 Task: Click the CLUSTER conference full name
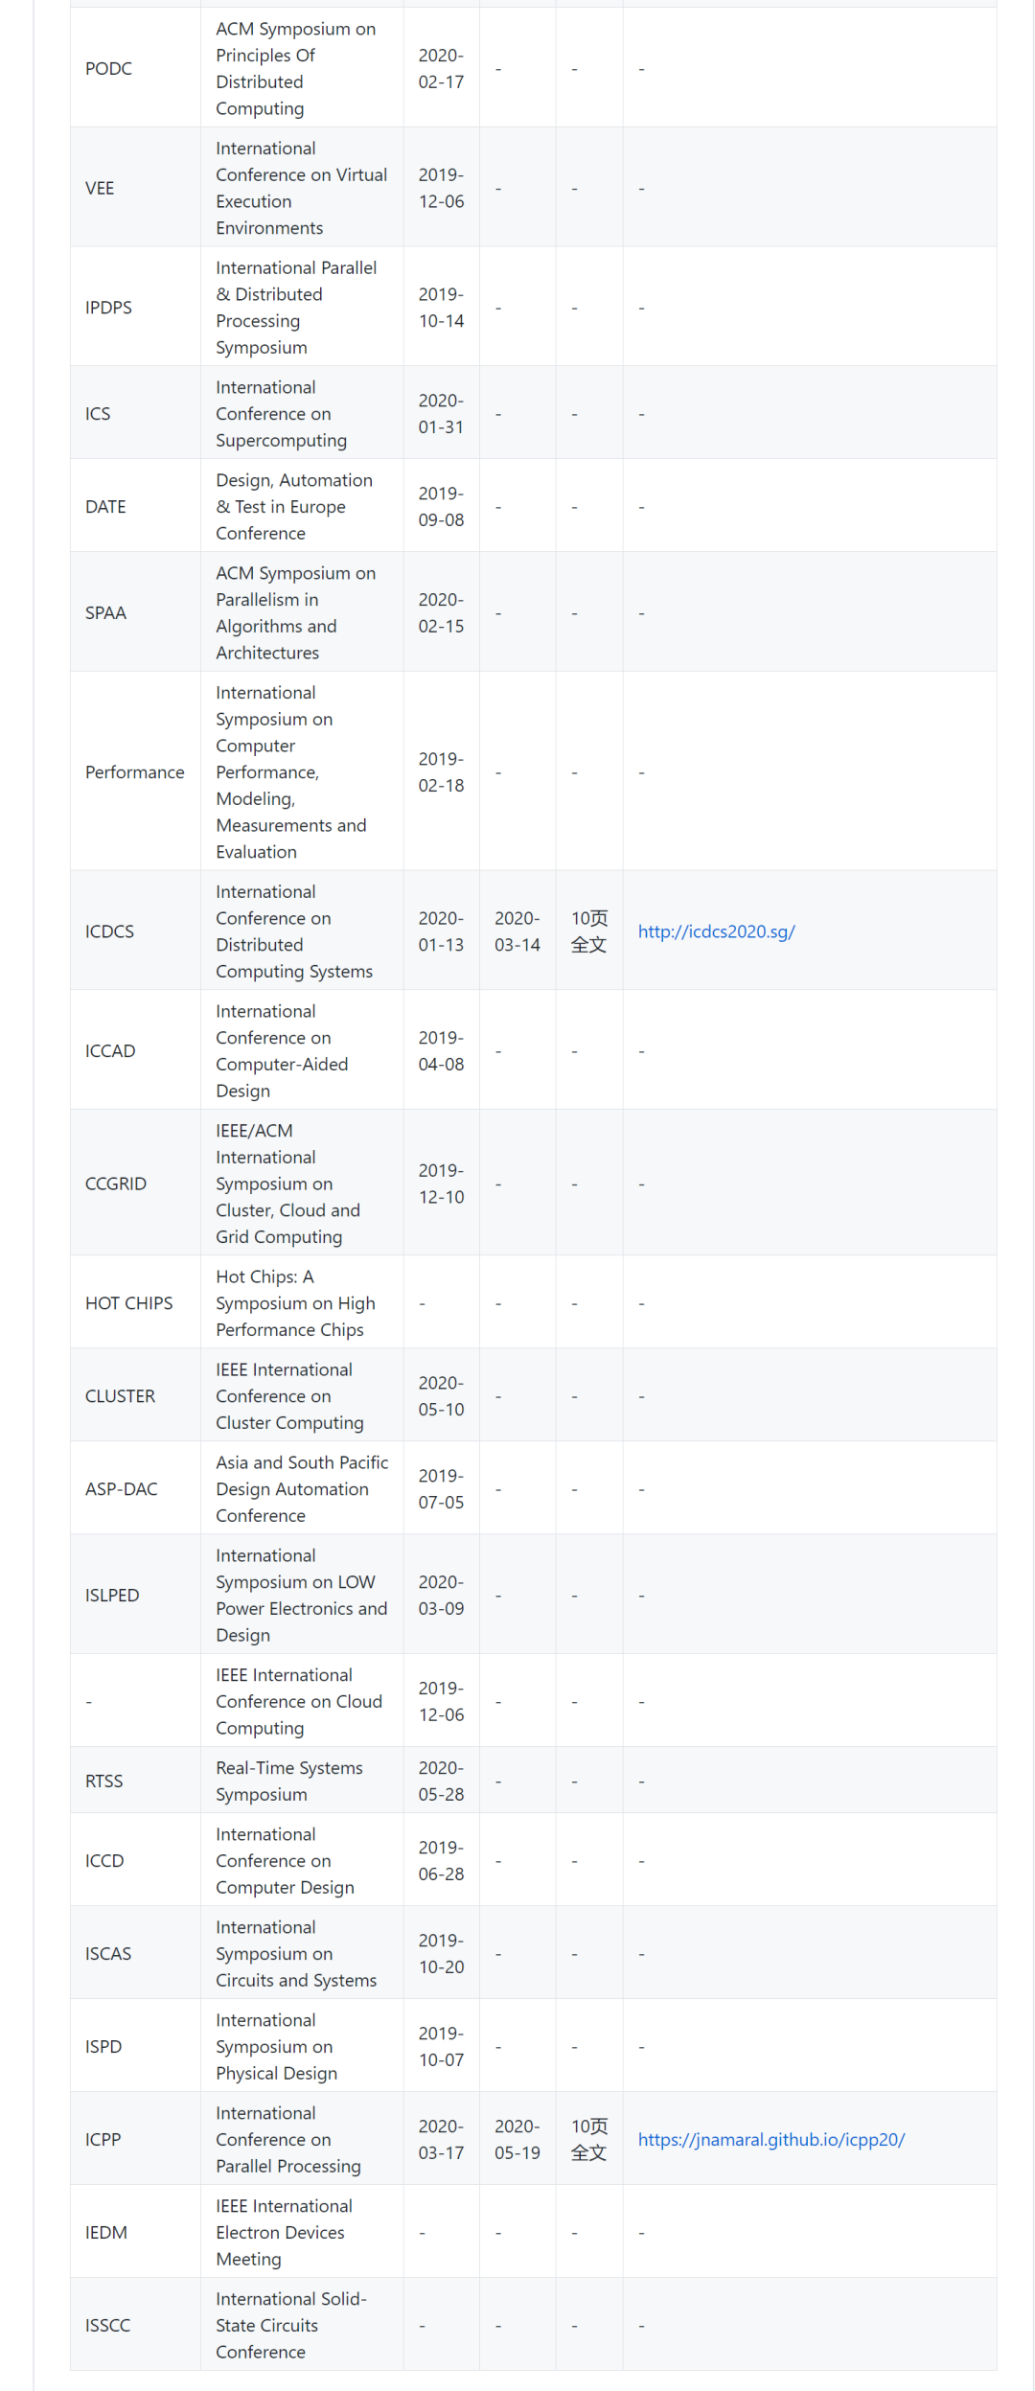[288, 1396]
